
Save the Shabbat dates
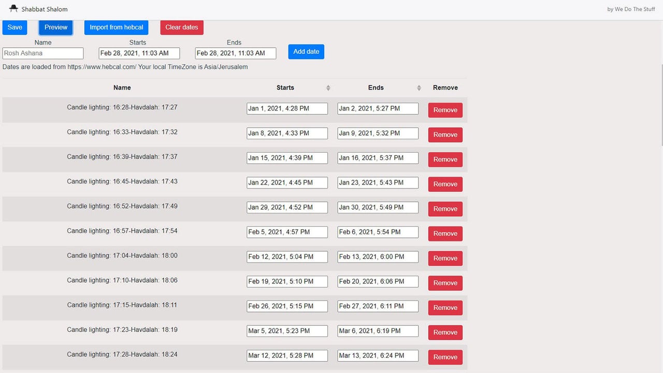pos(15,27)
